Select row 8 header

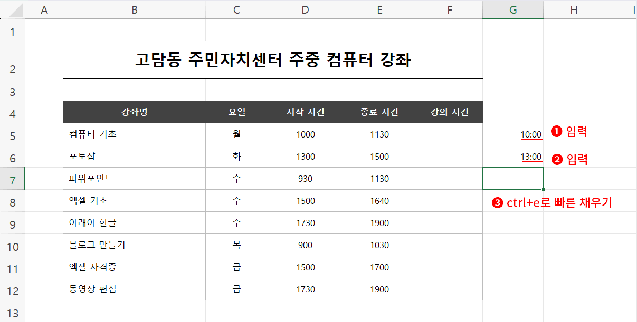point(13,201)
